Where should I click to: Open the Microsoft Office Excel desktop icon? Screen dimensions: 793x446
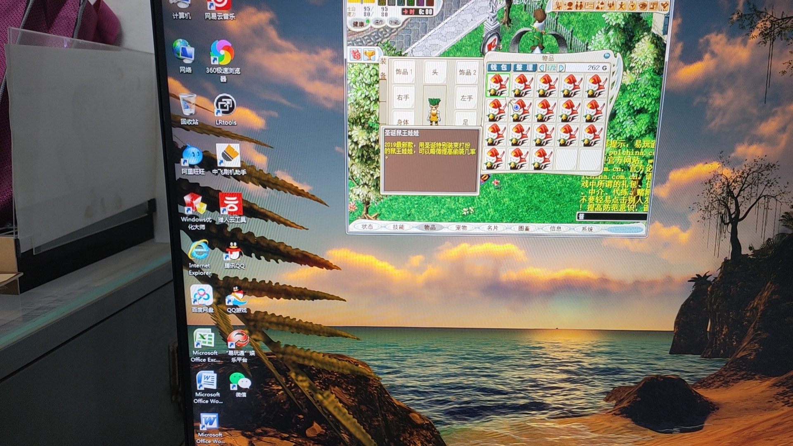pyautogui.click(x=204, y=346)
